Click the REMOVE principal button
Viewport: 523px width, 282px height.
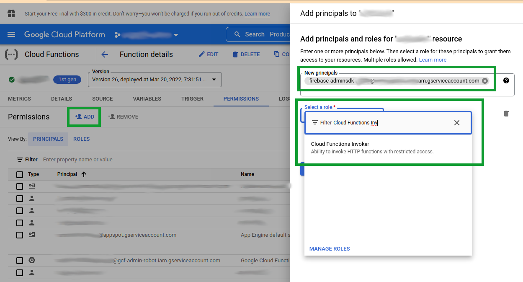[x=123, y=117]
